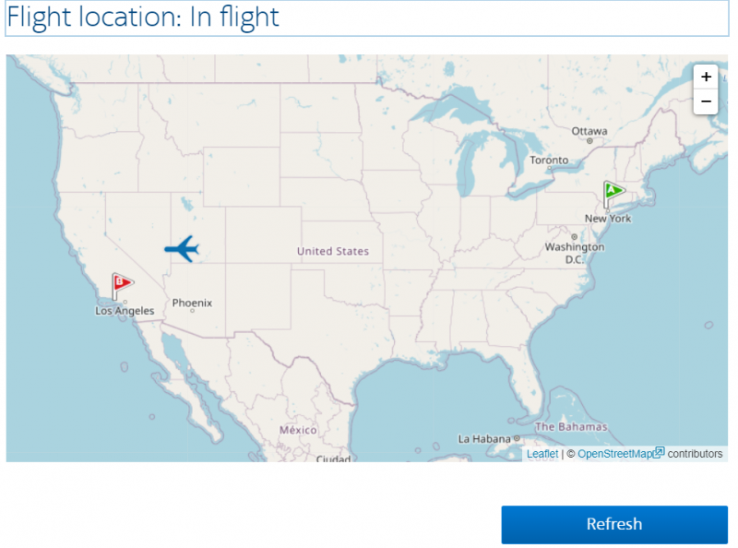Click the Washington D.C. label on the map

pos(575,252)
